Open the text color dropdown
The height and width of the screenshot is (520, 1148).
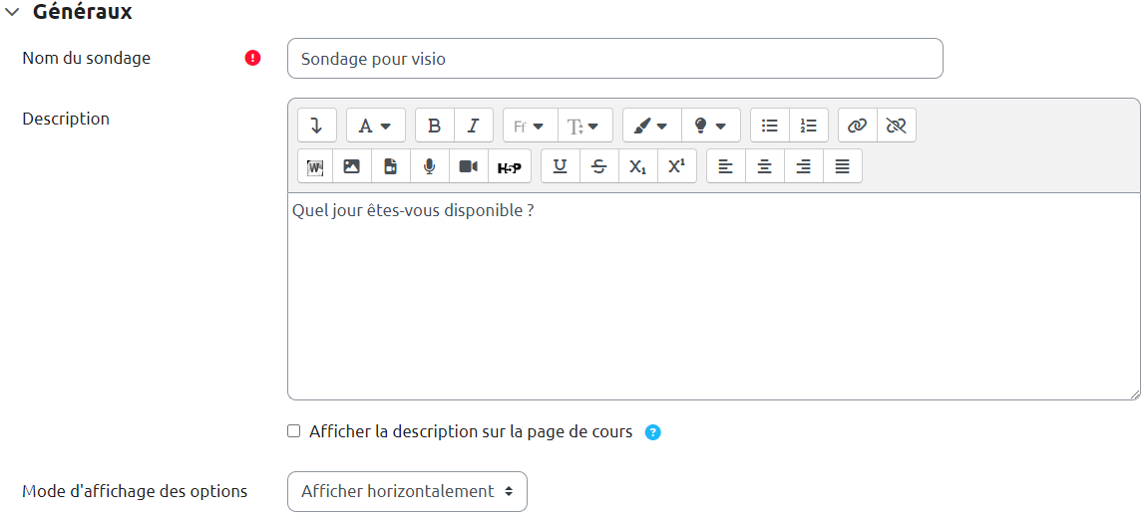[x=650, y=126]
